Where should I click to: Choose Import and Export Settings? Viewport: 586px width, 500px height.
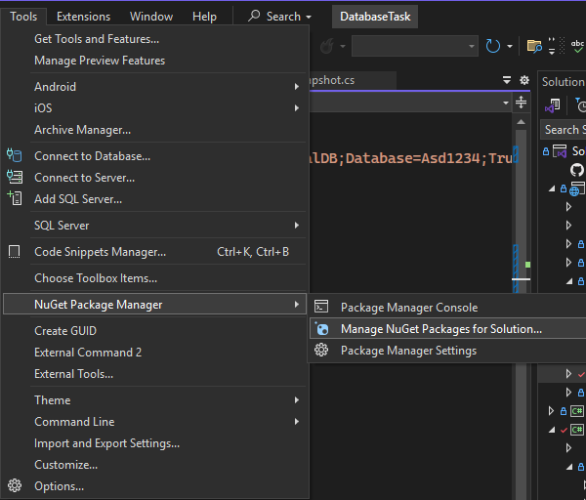[x=106, y=443]
